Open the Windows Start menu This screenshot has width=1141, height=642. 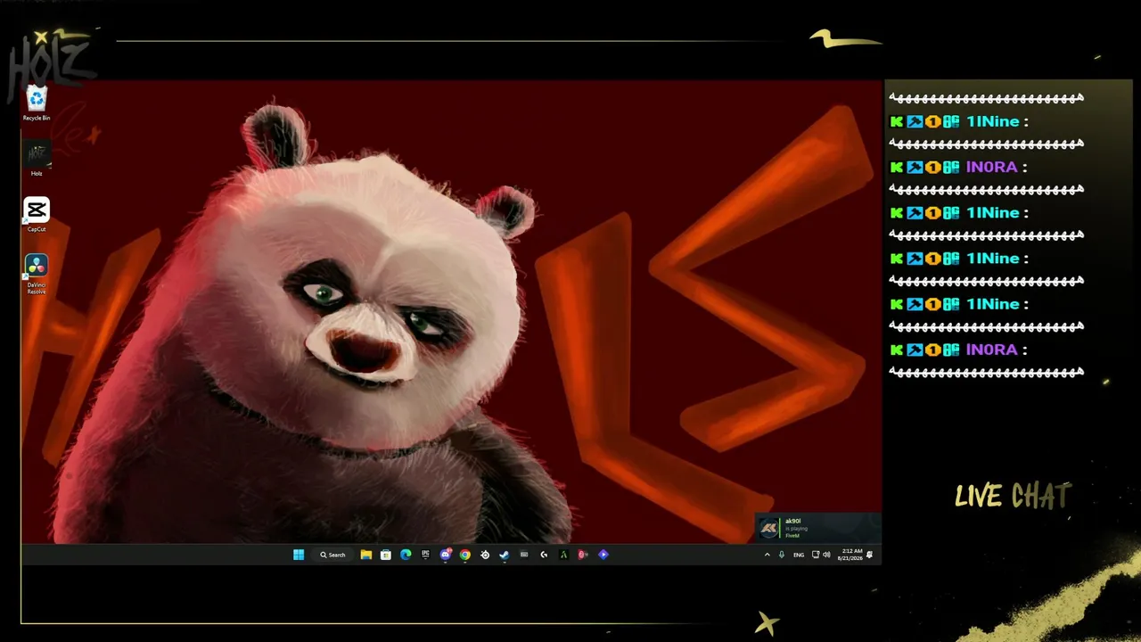(x=299, y=555)
